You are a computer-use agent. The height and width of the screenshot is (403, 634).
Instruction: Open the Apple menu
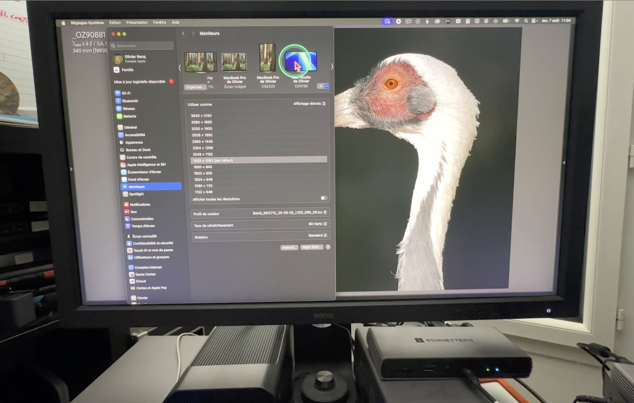tap(63, 23)
